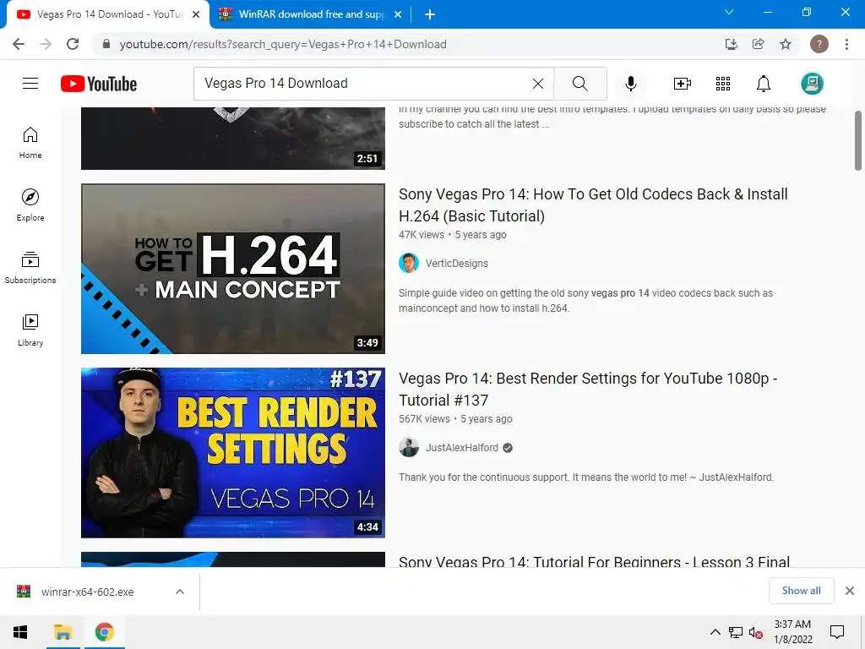Click Show all downloads
The image size is (865, 649).
coord(801,591)
